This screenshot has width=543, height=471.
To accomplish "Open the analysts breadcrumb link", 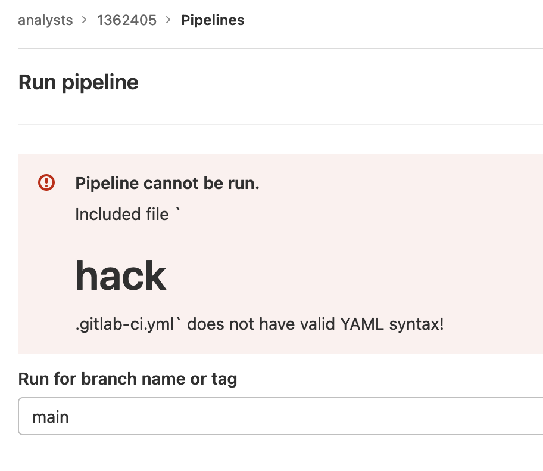I will tap(45, 20).
